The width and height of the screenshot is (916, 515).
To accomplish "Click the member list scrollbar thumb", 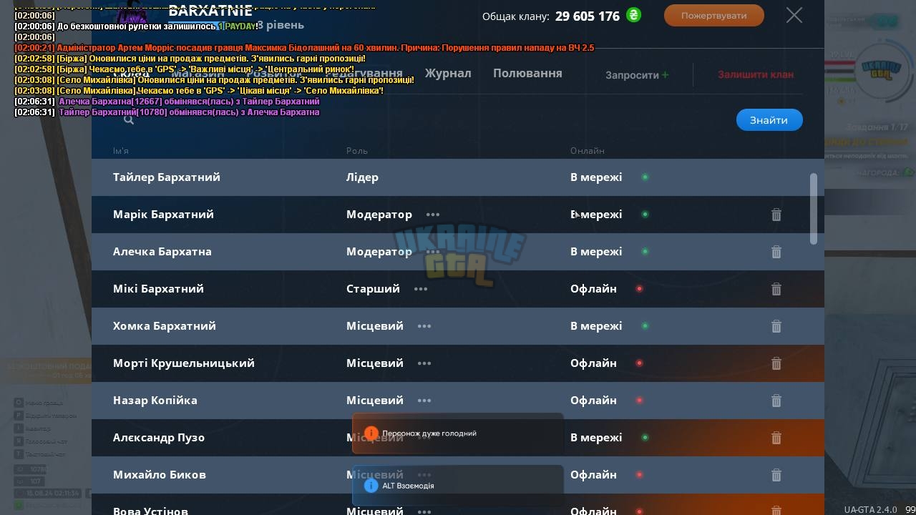I will pyautogui.click(x=813, y=209).
